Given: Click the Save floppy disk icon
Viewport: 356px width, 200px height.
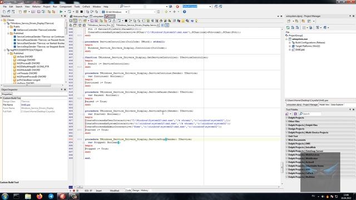Looking at the screenshot, I should click(x=33, y=12).
